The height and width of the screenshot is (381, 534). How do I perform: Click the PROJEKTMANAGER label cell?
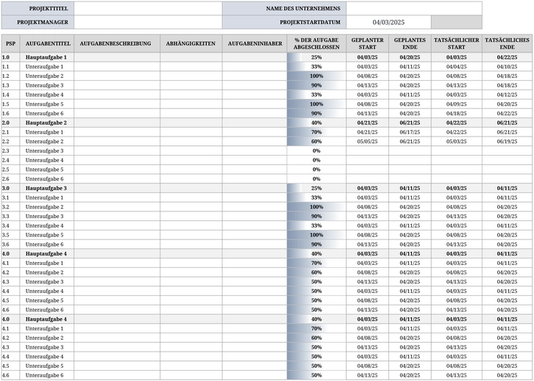pos(38,22)
